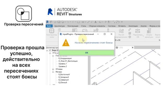Maximize the InpadPlugins dialog window
167x94 pixels.
tap(105, 34)
